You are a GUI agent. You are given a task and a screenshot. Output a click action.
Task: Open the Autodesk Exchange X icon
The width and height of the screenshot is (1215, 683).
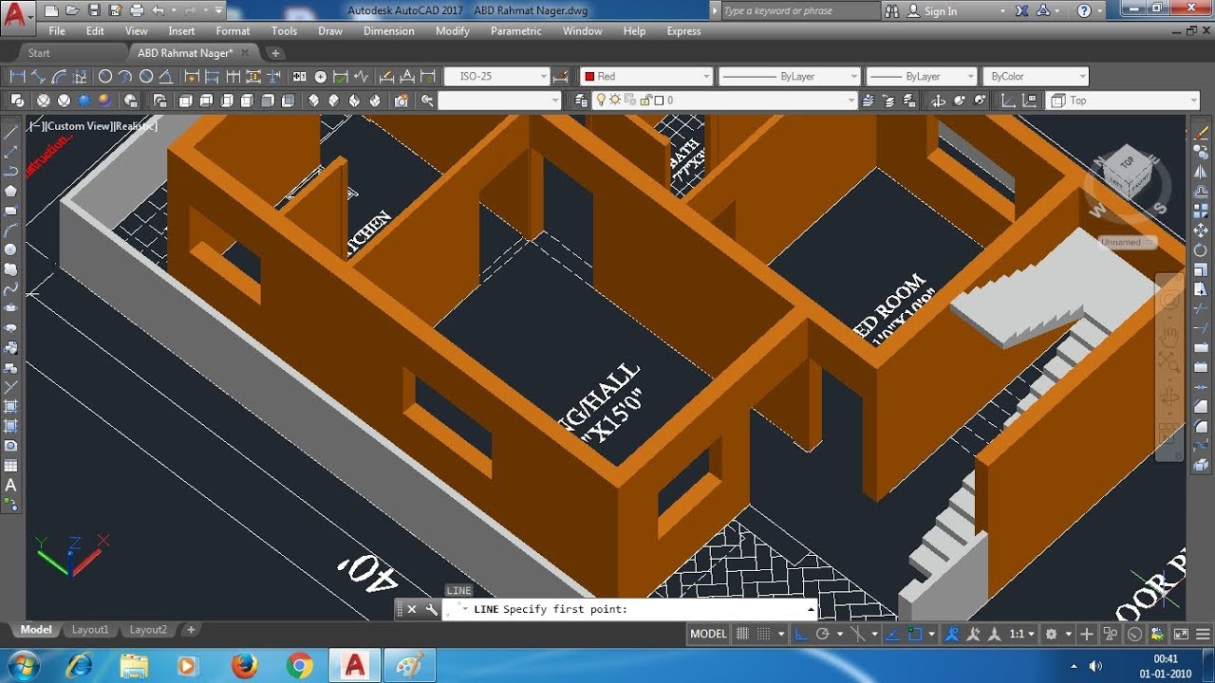(x=1021, y=10)
